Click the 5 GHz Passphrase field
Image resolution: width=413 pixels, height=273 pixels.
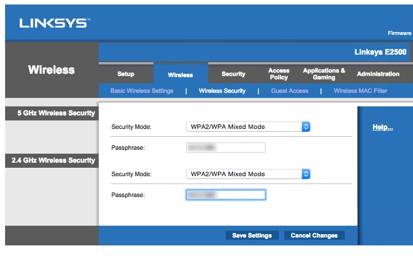(x=226, y=147)
